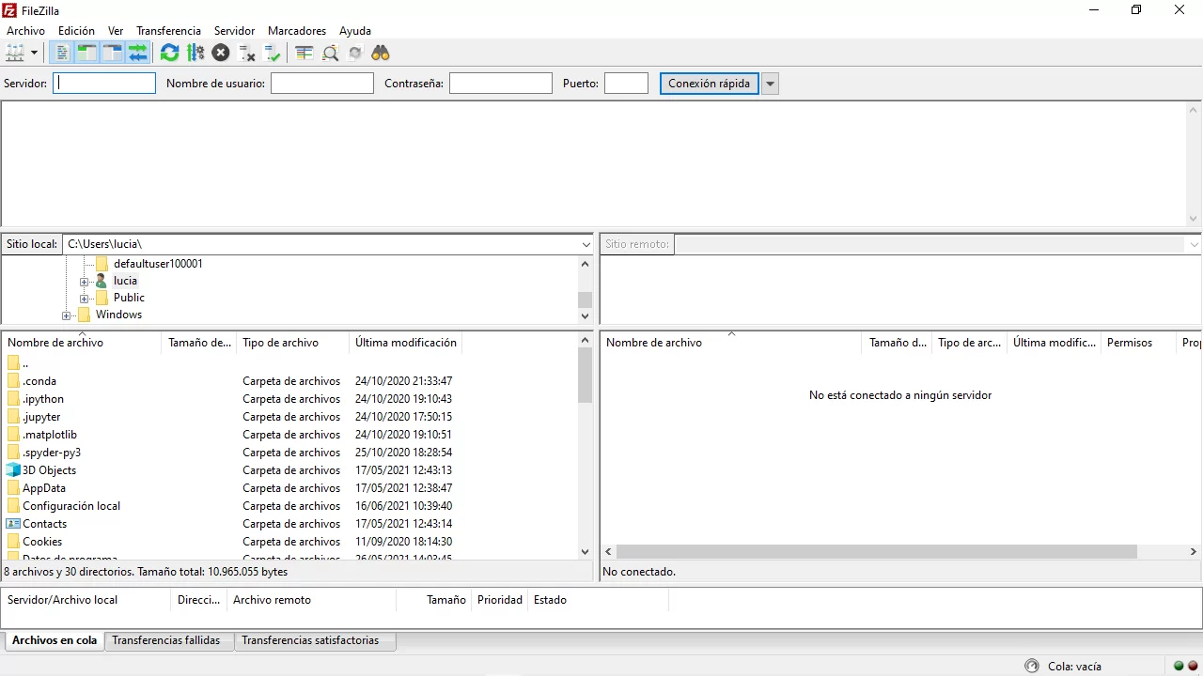The width and height of the screenshot is (1203, 676).
Task: Open the Site Manager dropdown arrow
Action: [35, 53]
